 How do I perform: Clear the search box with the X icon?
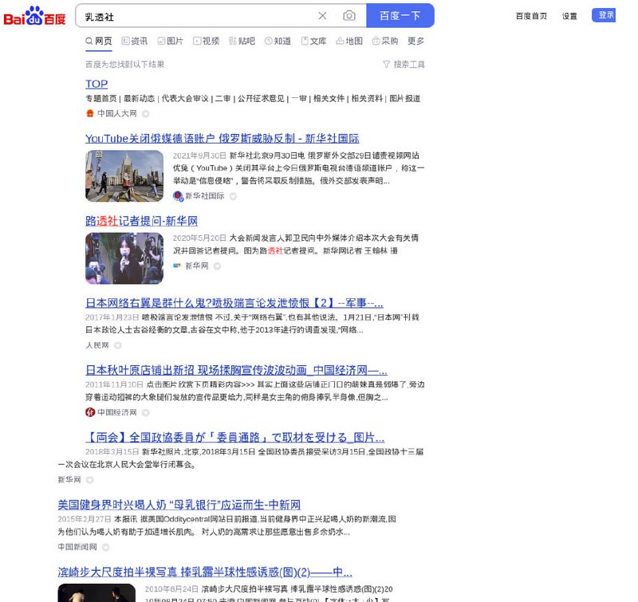coord(322,16)
